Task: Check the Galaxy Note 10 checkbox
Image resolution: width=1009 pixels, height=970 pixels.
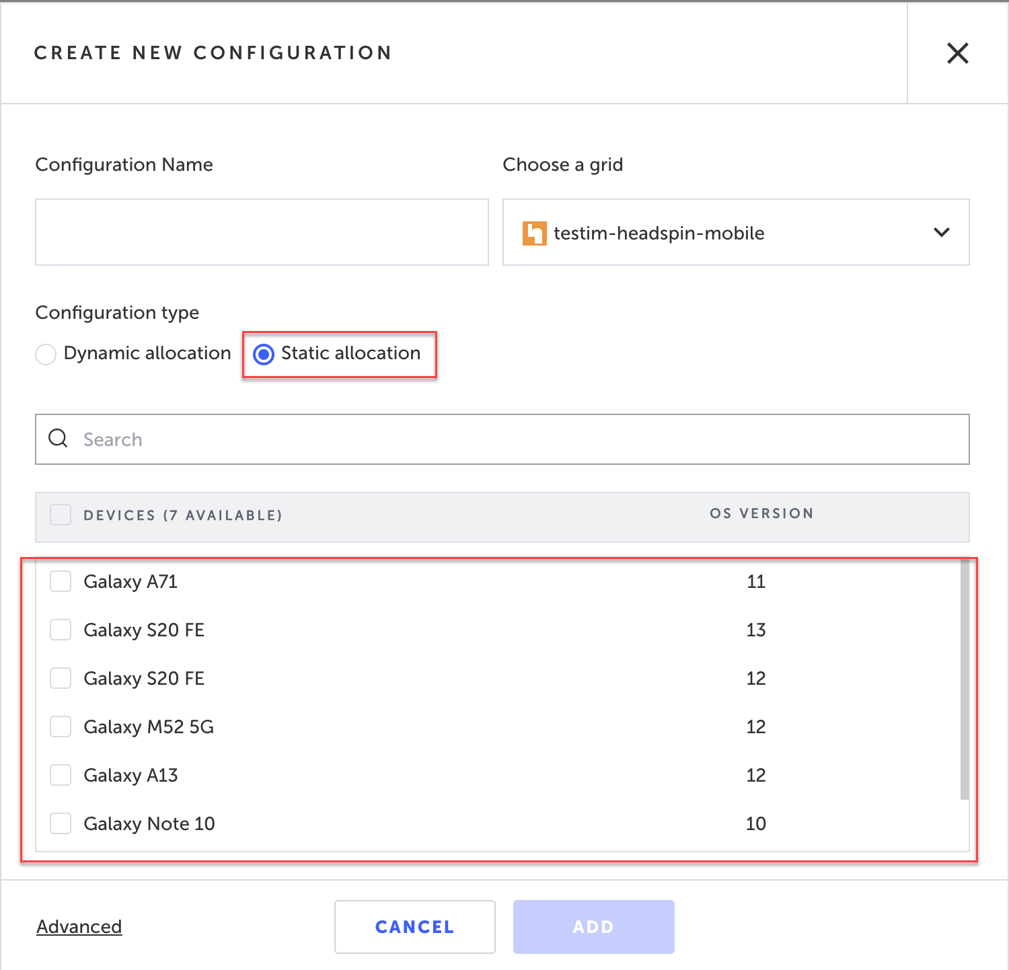Action: 61,823
